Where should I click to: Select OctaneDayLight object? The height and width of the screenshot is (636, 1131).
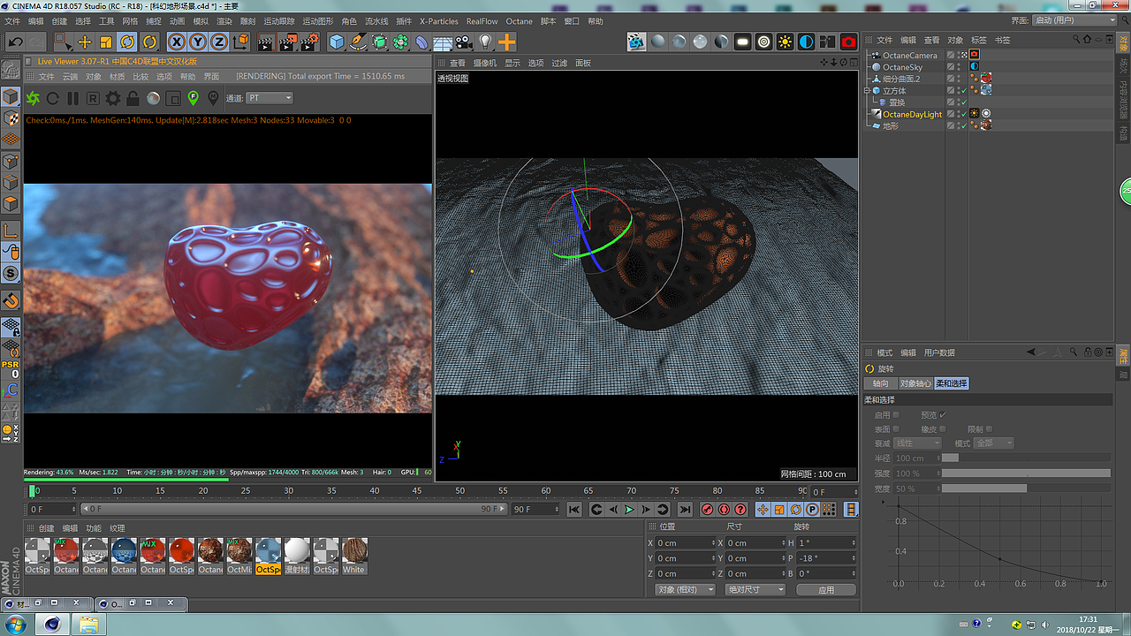pos(913,114)
